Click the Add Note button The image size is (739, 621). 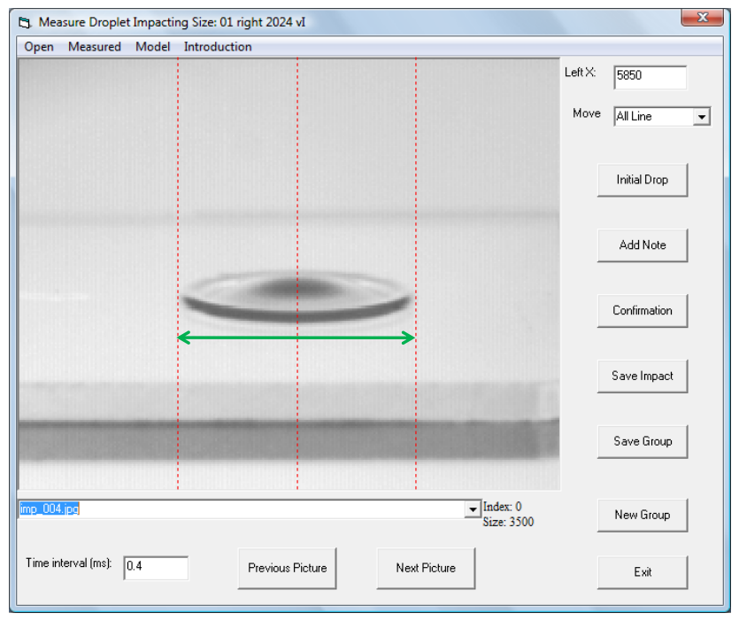tap(643, 245)
